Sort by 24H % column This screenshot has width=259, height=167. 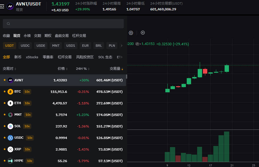pyautogui.click(x=83, y=69)
